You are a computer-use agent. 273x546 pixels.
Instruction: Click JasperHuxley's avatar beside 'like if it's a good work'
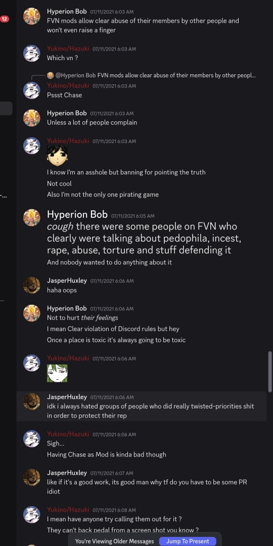pyautogui.click(x=32, y=477)
